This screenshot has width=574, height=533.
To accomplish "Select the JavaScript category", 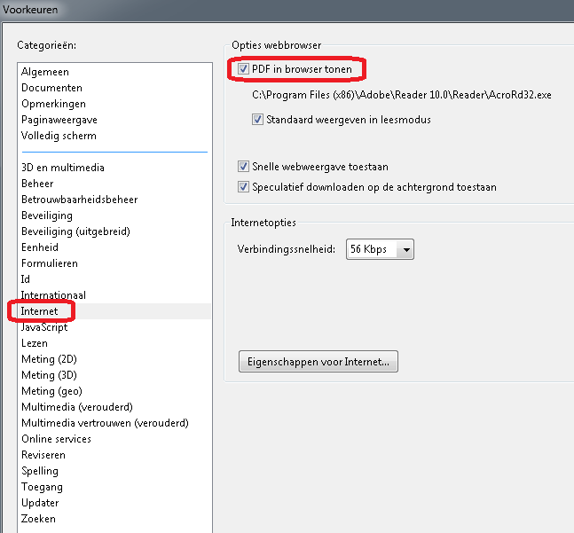I will click(x=44, y=327).
